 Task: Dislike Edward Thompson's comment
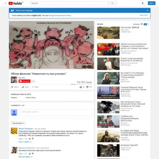click(33, 139)
